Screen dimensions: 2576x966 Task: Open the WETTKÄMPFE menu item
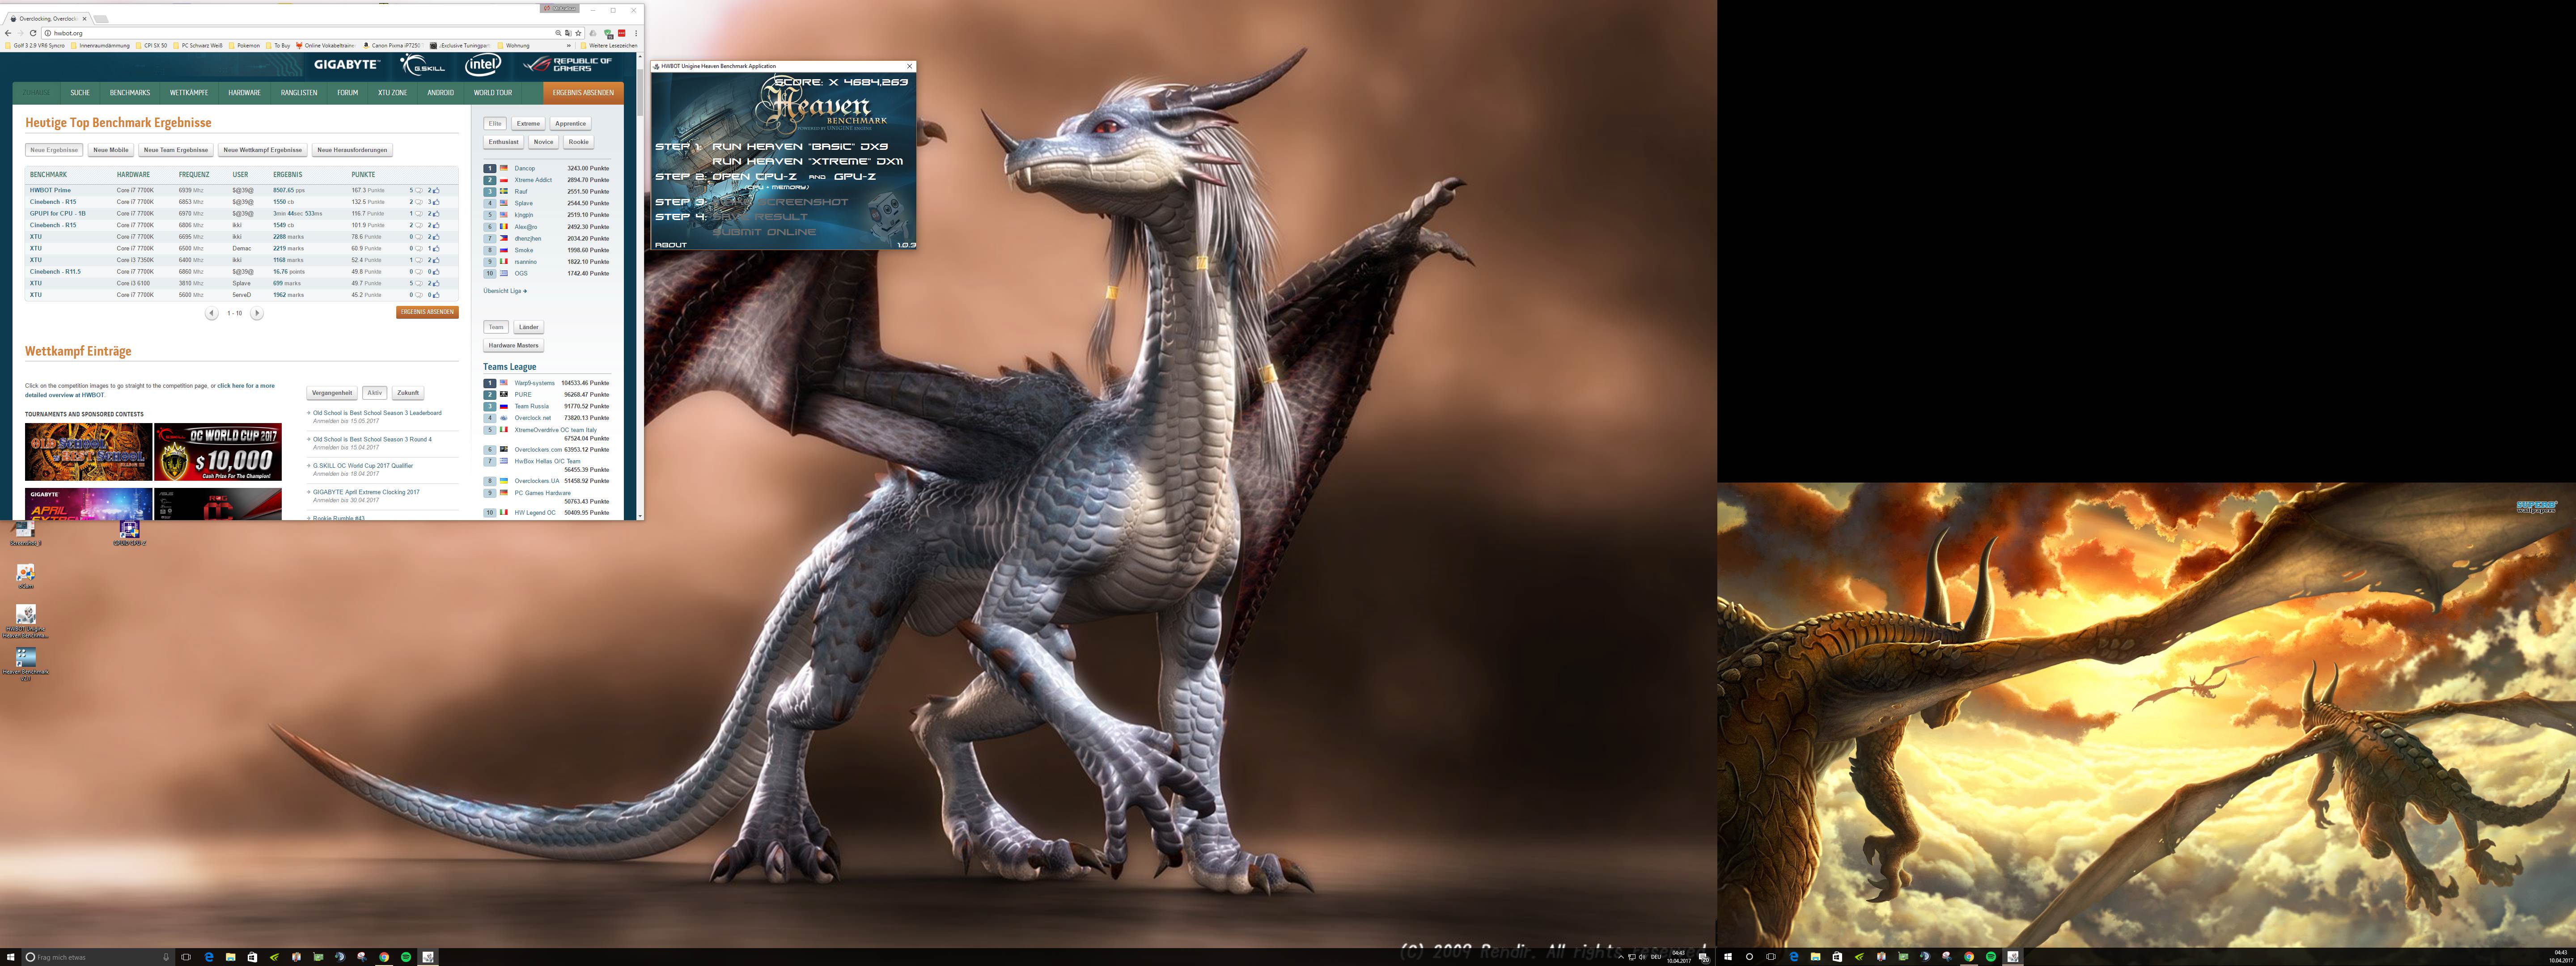click(x=189, y=93)
